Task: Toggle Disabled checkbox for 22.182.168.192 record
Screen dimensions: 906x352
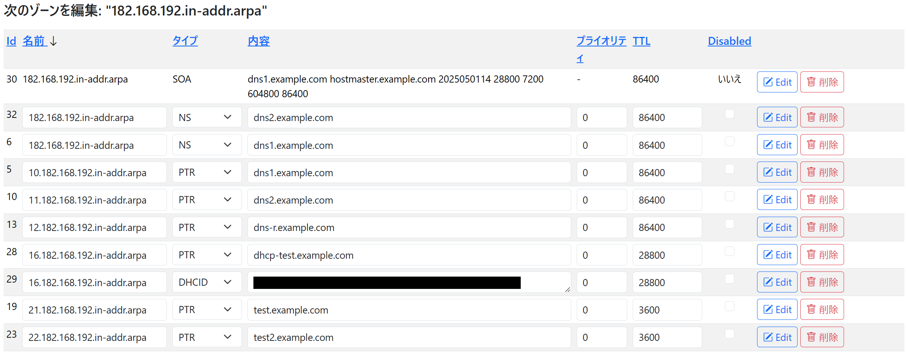Action: (729, 334)
